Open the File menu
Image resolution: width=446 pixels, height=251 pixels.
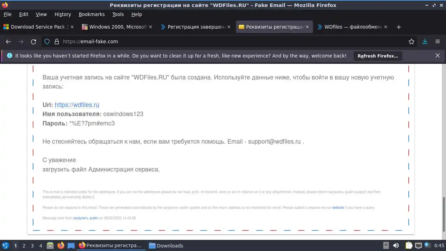7,14
